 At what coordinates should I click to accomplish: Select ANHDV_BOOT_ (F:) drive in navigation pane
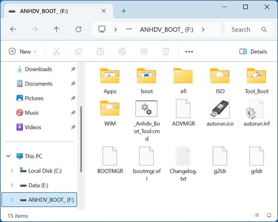pyautogui.click(x=39, y=200)
